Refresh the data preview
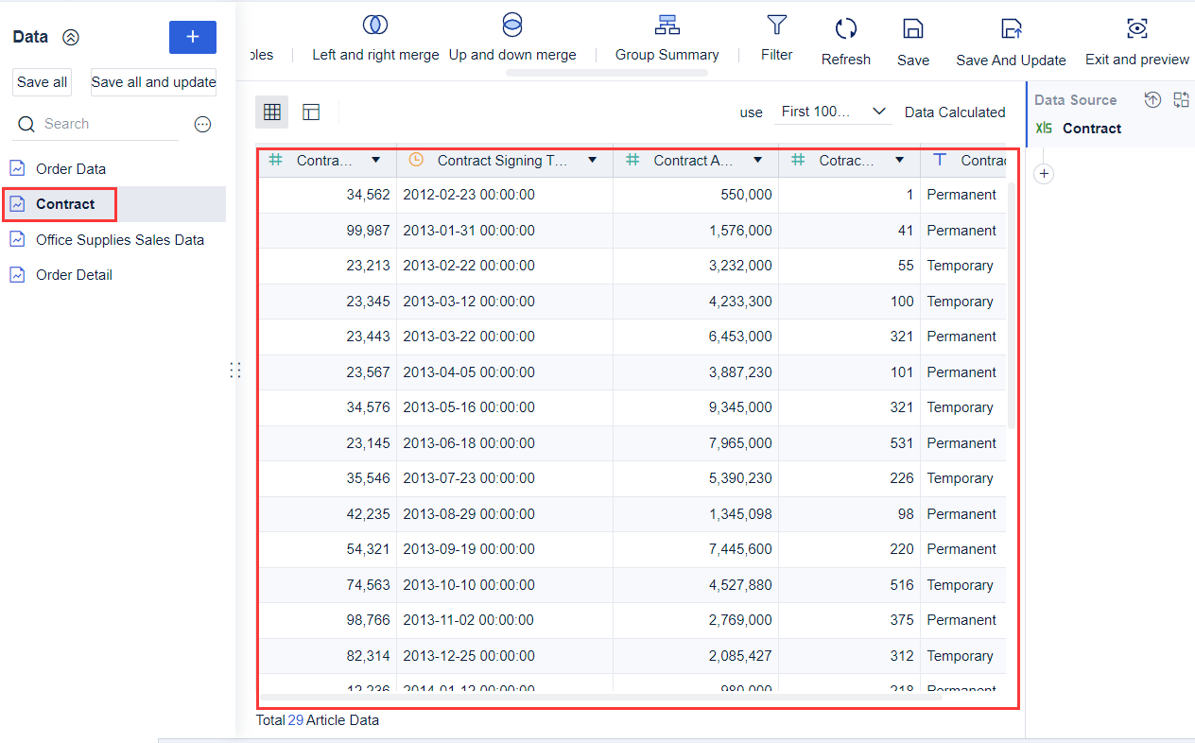The width and height of the screenshot is (1195, 743). [x=845, y=29]
